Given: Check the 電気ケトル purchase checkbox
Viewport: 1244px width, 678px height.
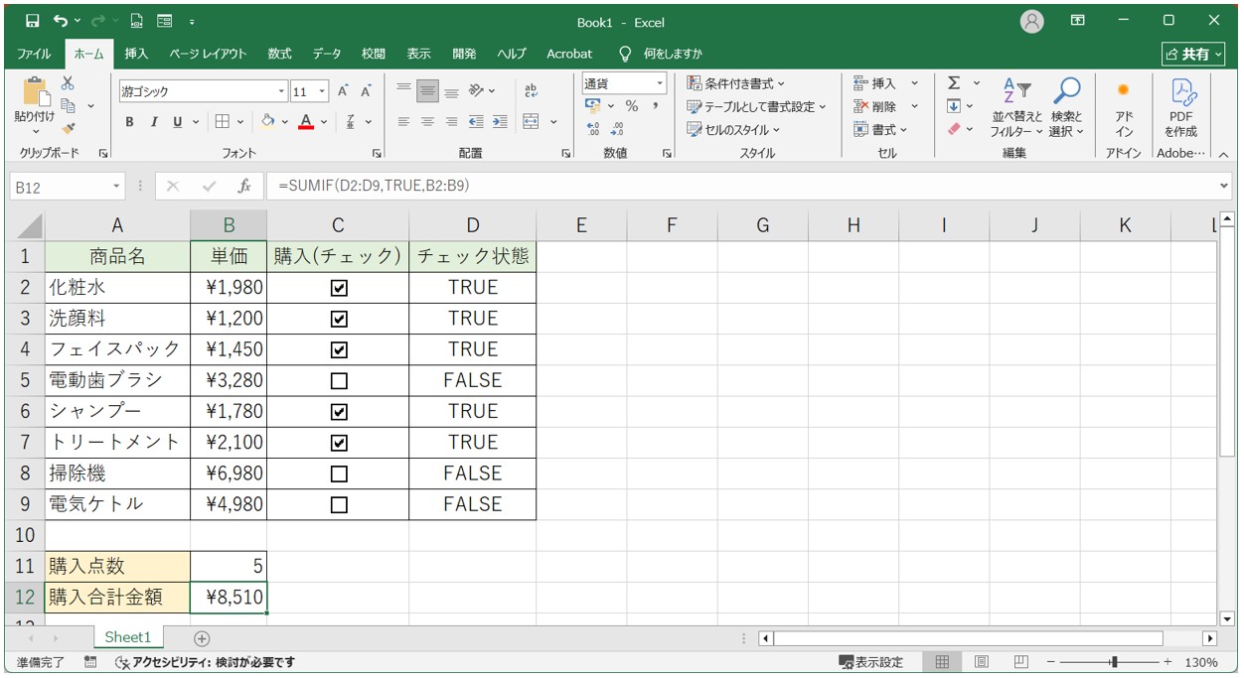Looking at the screenshot, I should coord(339,504).
